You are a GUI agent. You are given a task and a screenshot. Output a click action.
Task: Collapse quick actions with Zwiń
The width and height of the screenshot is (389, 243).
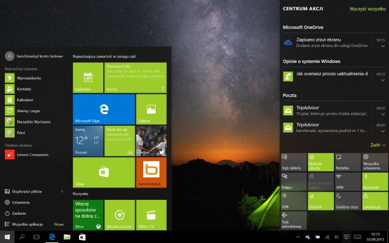(378, 145)
